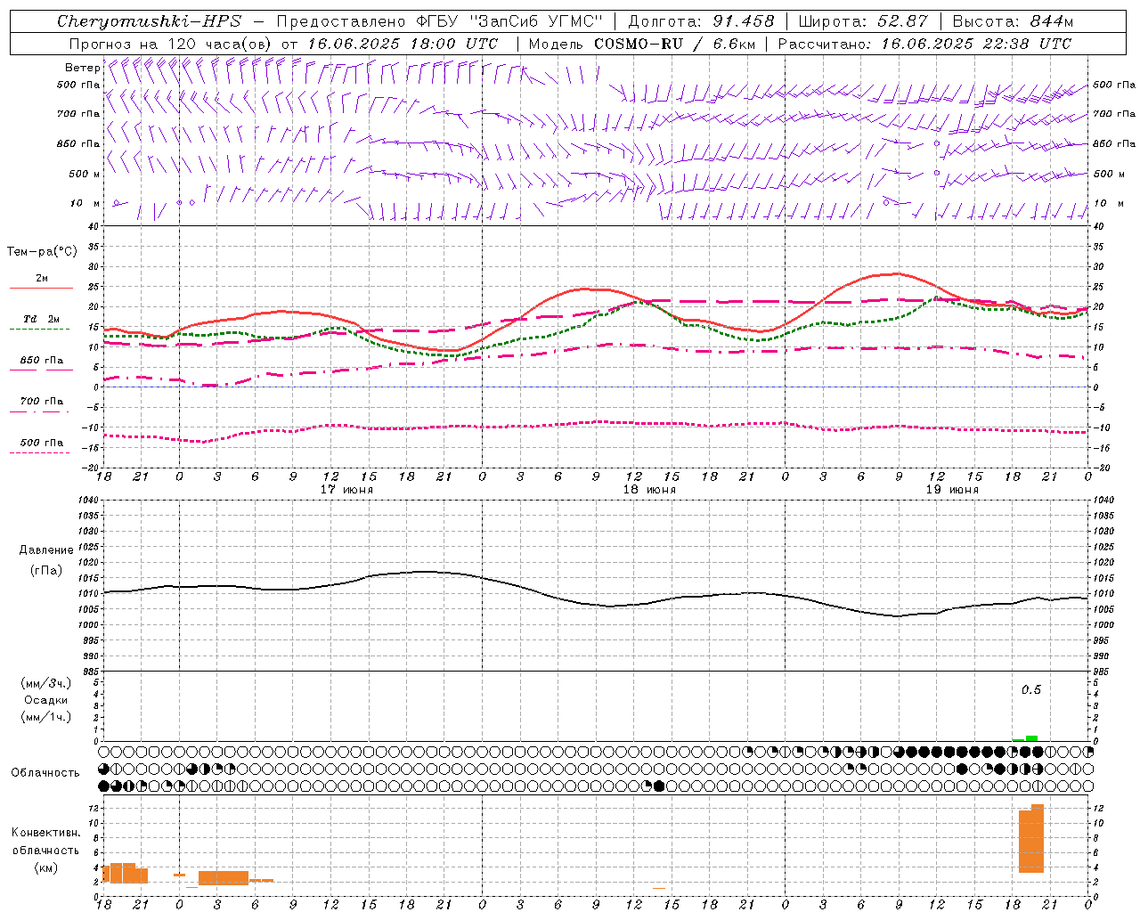
Task: Click the model name COSMO-RU / 6.6км
Action: pyautogui.click(x=674, y=43)
